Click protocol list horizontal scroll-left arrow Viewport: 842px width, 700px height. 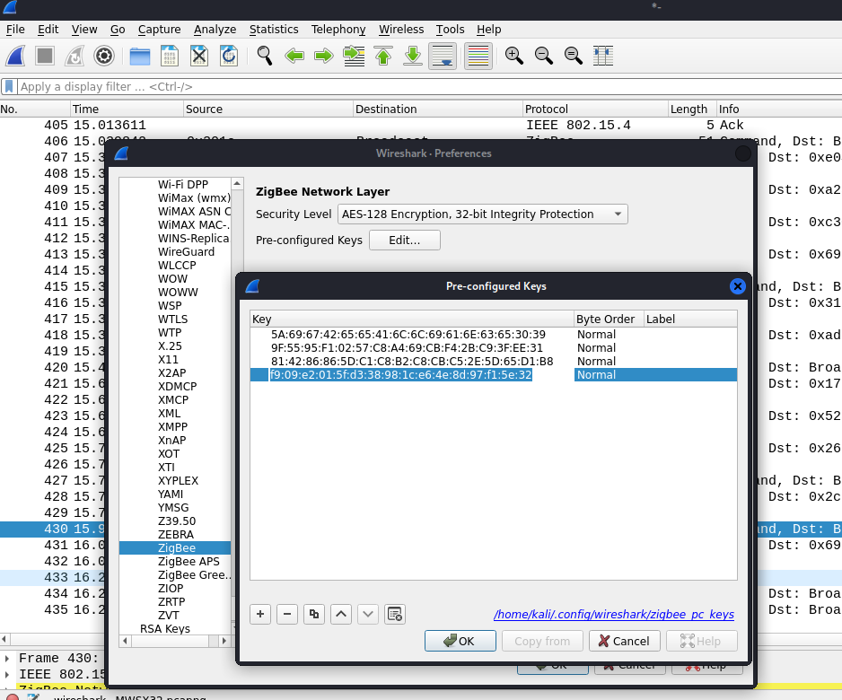point(125,641)
